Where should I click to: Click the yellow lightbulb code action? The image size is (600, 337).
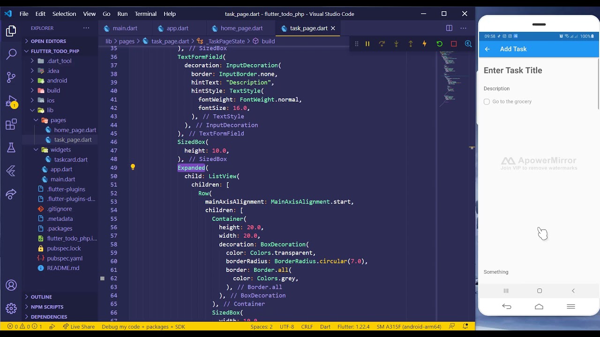133,167
